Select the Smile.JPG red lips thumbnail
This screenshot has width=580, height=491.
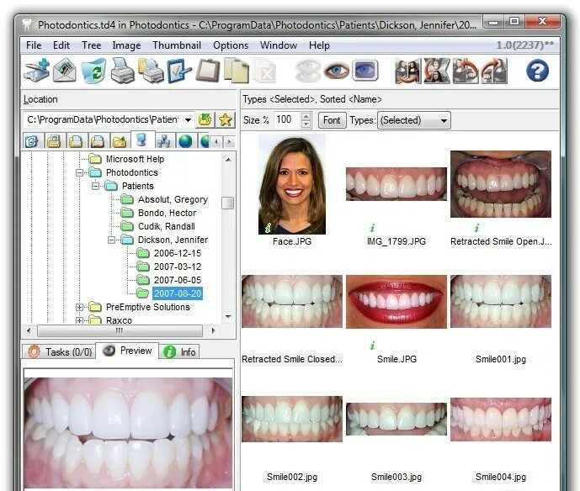396,302
